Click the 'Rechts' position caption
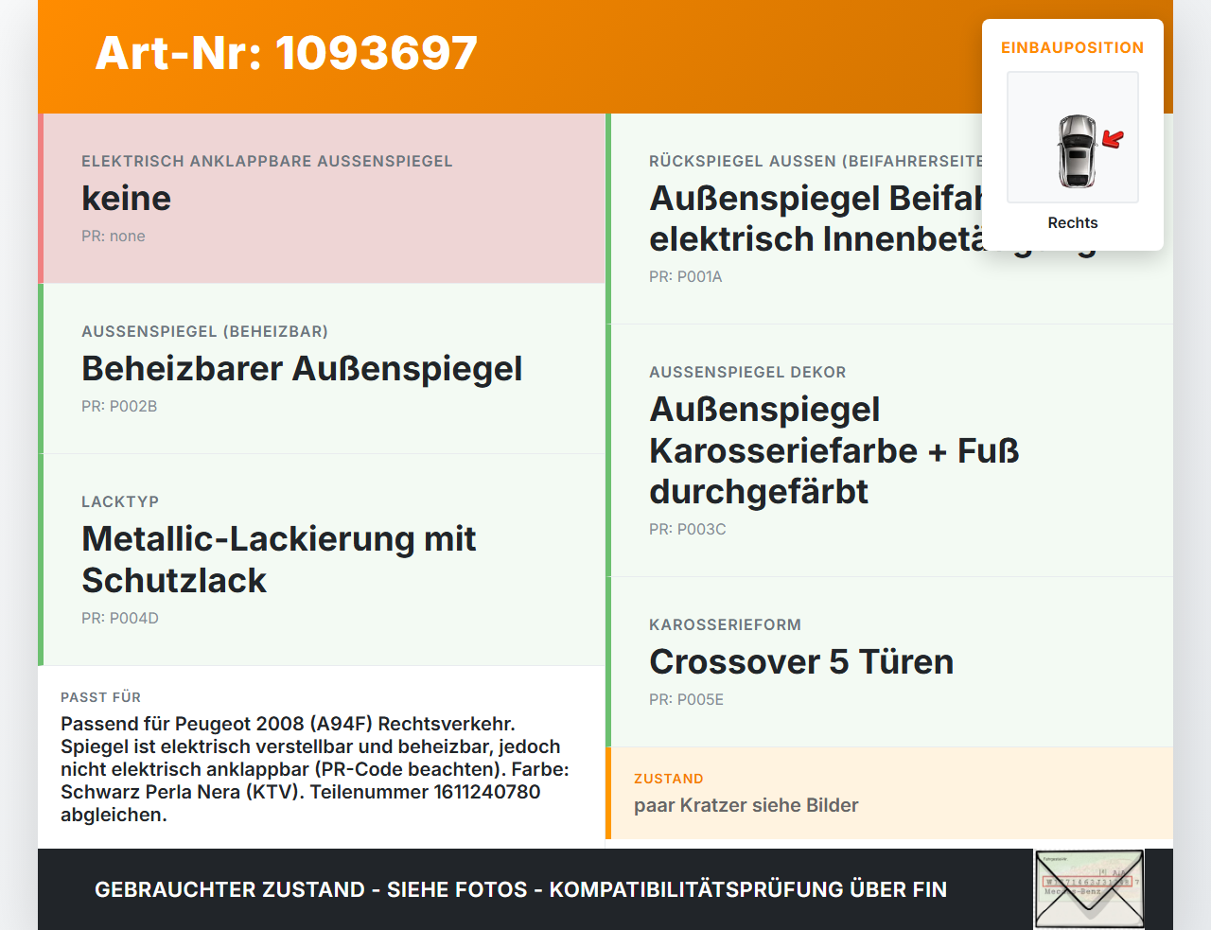The image size is (1211, 930). point(1073,222)
